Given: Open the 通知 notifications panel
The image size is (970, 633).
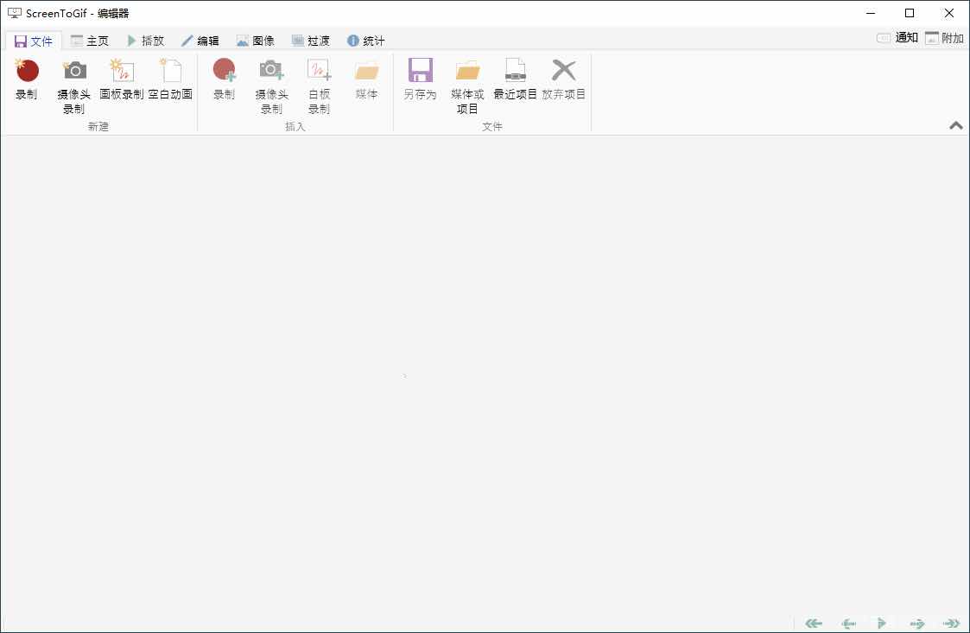Looking at the screenshot, I should 897,38.
